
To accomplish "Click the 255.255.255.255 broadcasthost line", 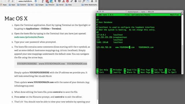I will 112,37.
